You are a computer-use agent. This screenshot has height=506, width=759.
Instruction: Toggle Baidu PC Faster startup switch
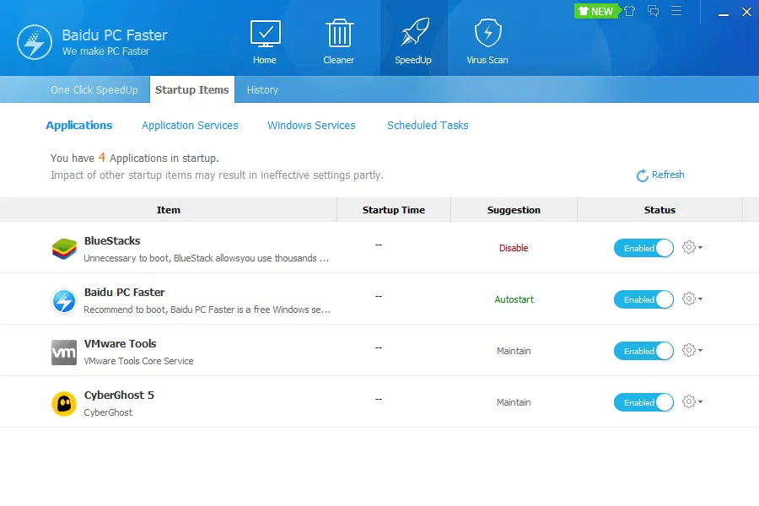[x=643, y=299]
